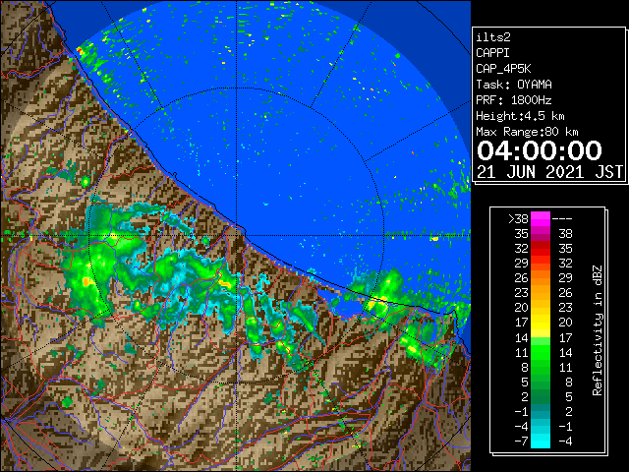The width and height of the screenshot is (629, 472).
Task: Click the 'Height:4.5 km' line
Action: [x=520, y=116]
